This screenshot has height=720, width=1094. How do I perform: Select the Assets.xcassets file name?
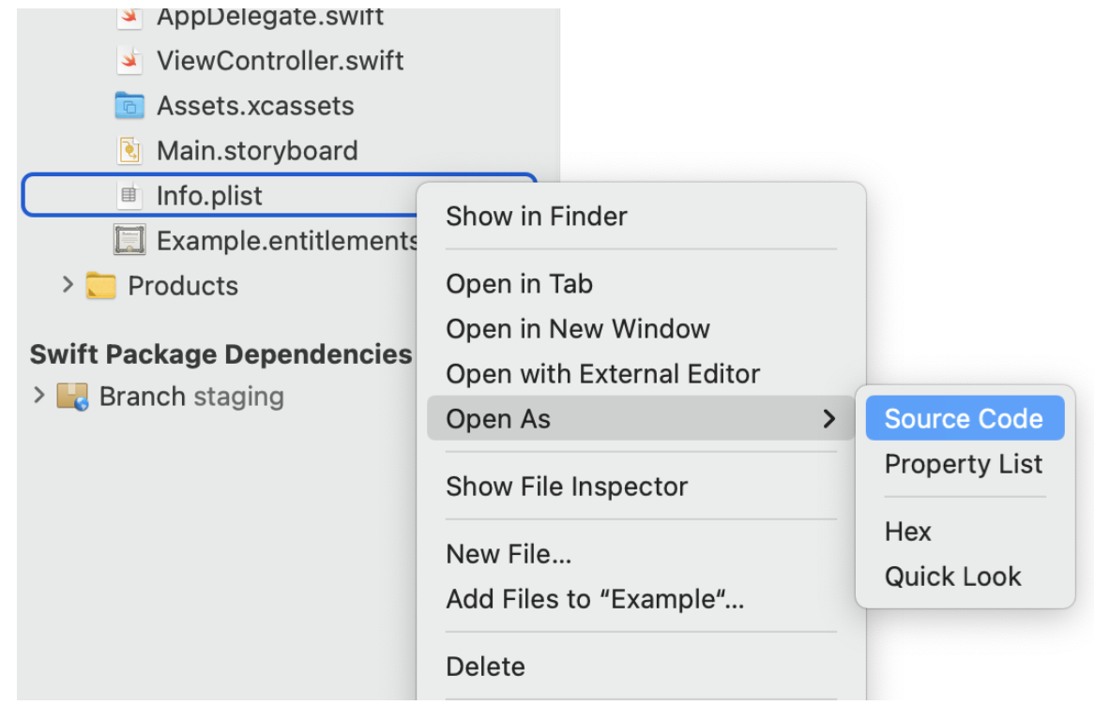pyautogui.click(x=255, y=106)
